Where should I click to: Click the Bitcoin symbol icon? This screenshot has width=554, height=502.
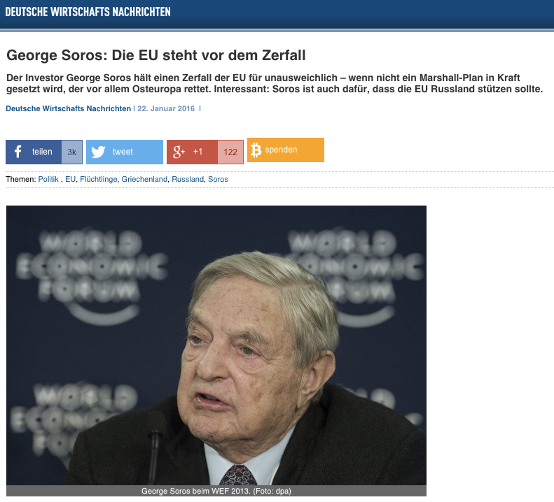click(x=256, y=150)
